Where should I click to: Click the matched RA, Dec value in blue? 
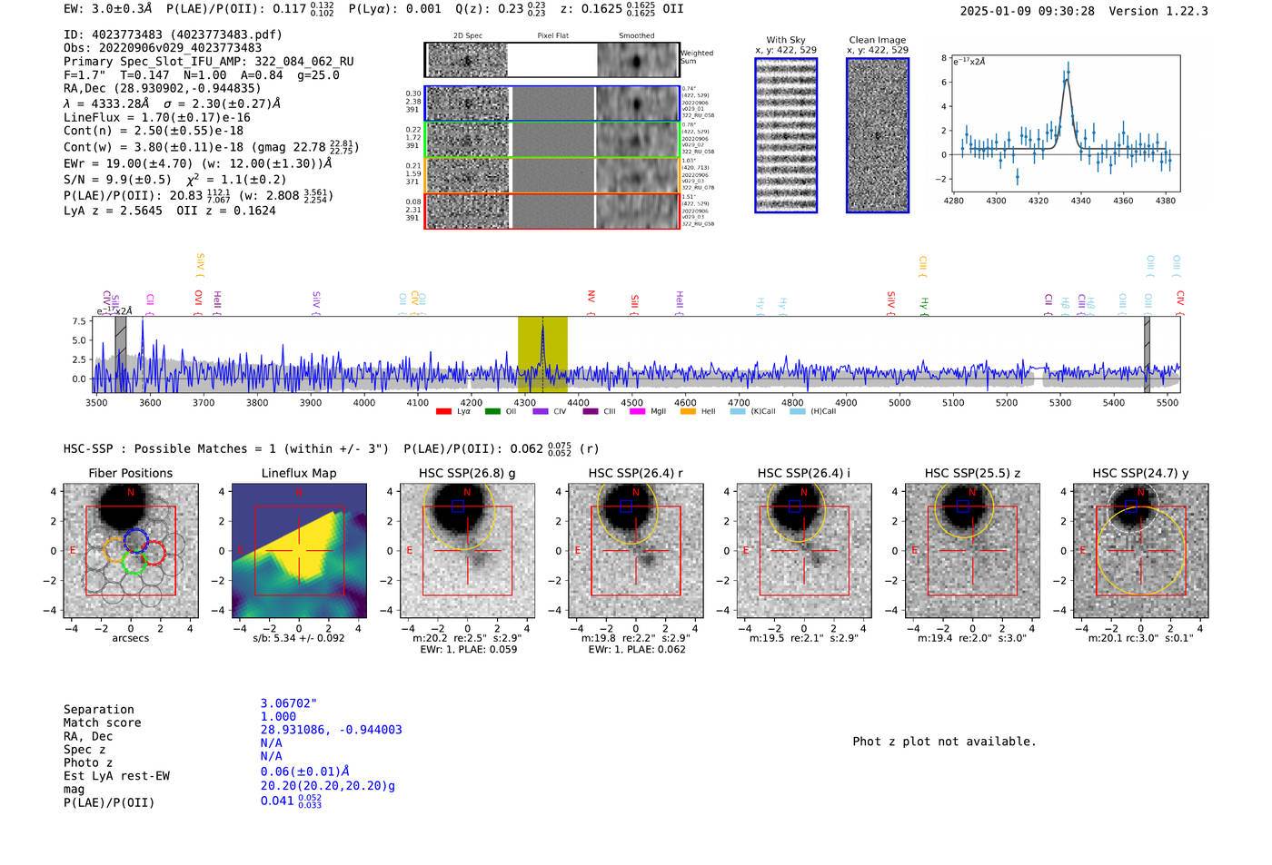tap(331, 730)
